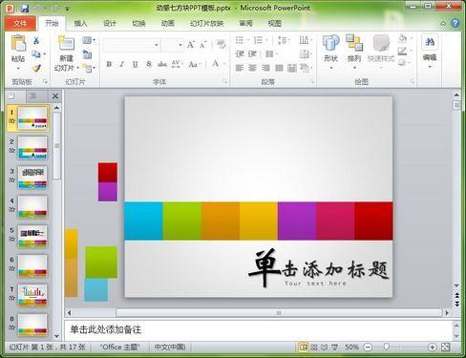Open the slide Layout dropdown

pyautogui.click(x=89, y=40)
